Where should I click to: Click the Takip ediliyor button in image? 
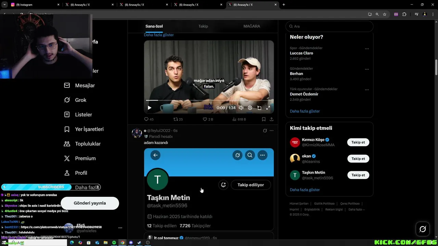click(251, 185)
